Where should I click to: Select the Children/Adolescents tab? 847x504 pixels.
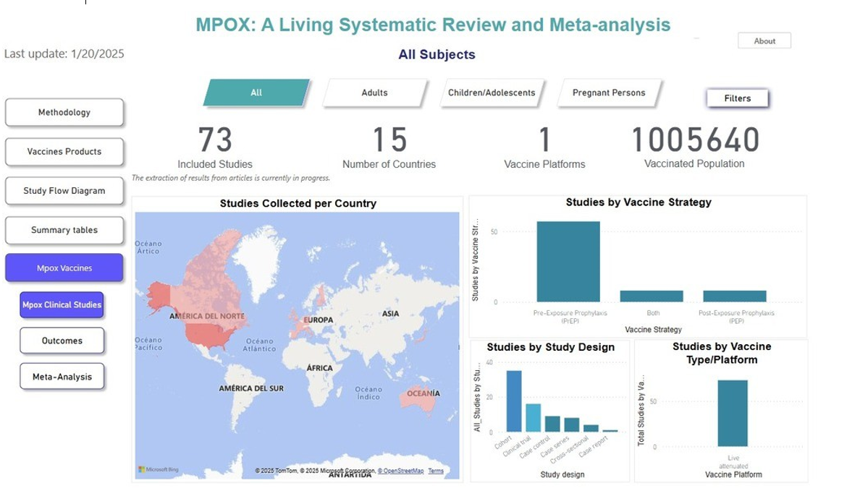[x=492, y=93]
